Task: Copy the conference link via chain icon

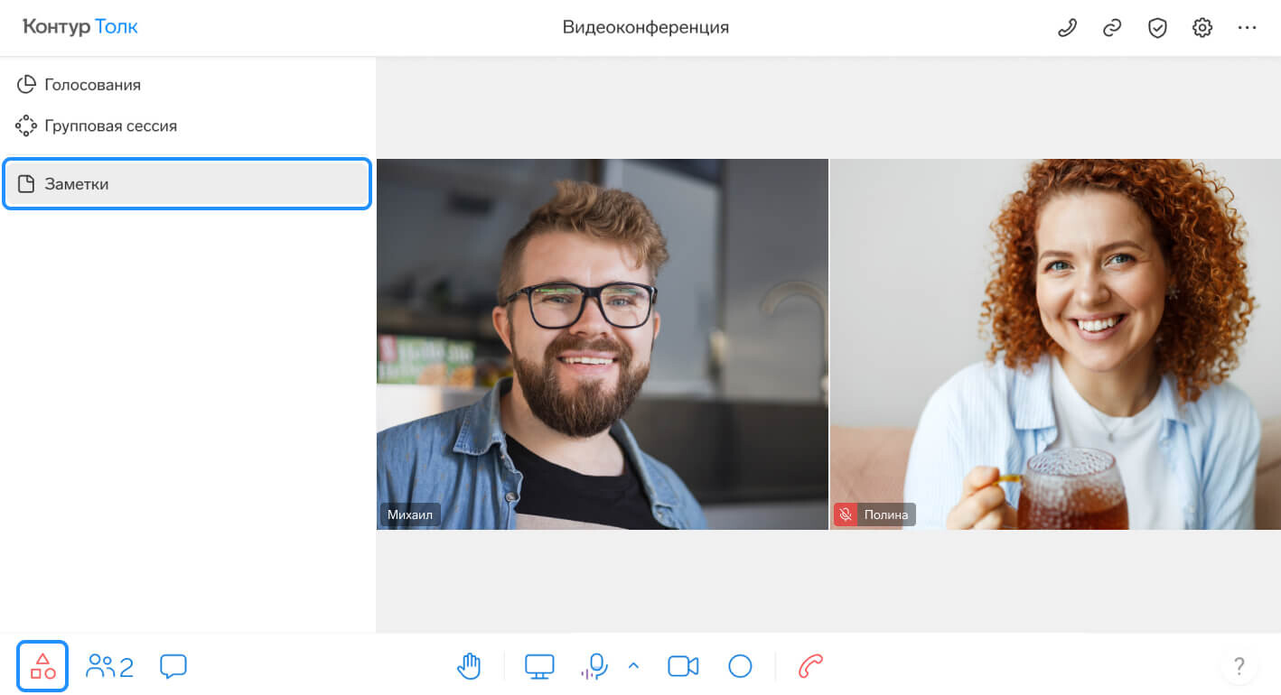Action: (x=1112, y=28)
